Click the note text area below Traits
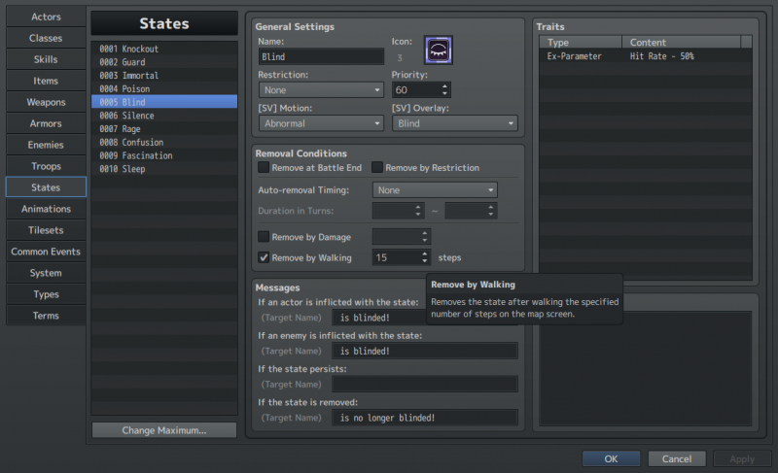This screenshot has width=778, height=473. pos(646,368)
